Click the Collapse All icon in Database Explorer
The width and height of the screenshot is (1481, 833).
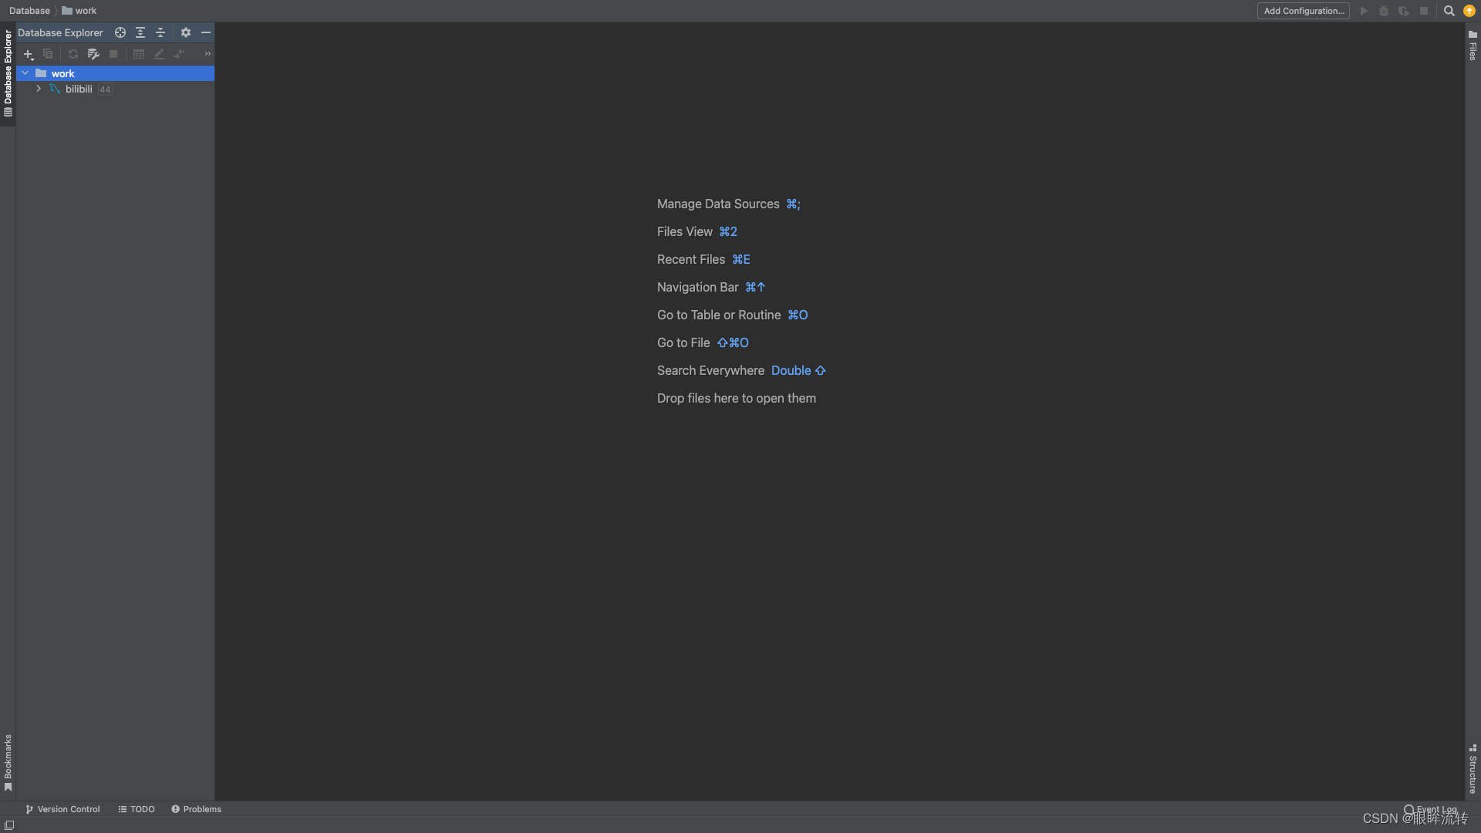160,32
